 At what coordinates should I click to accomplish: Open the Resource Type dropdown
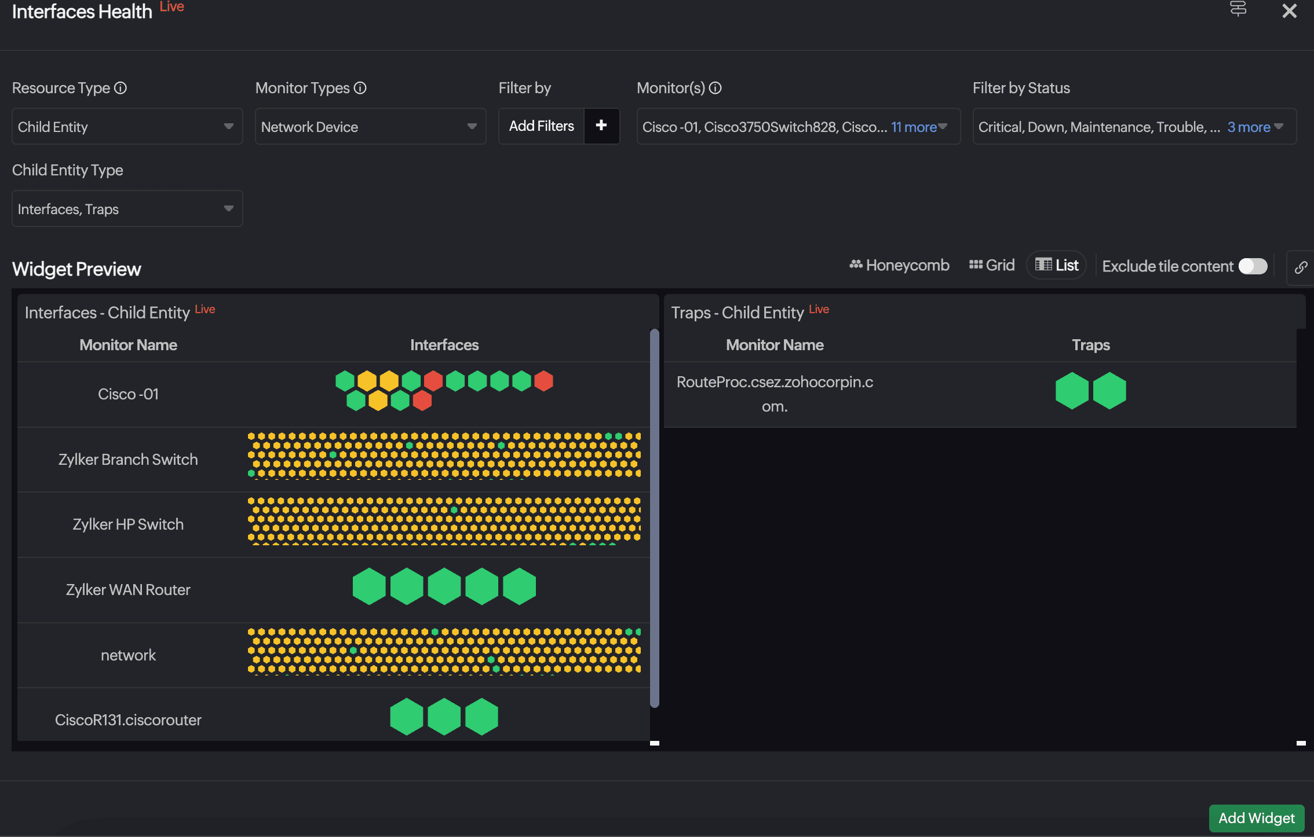(127, 127)
